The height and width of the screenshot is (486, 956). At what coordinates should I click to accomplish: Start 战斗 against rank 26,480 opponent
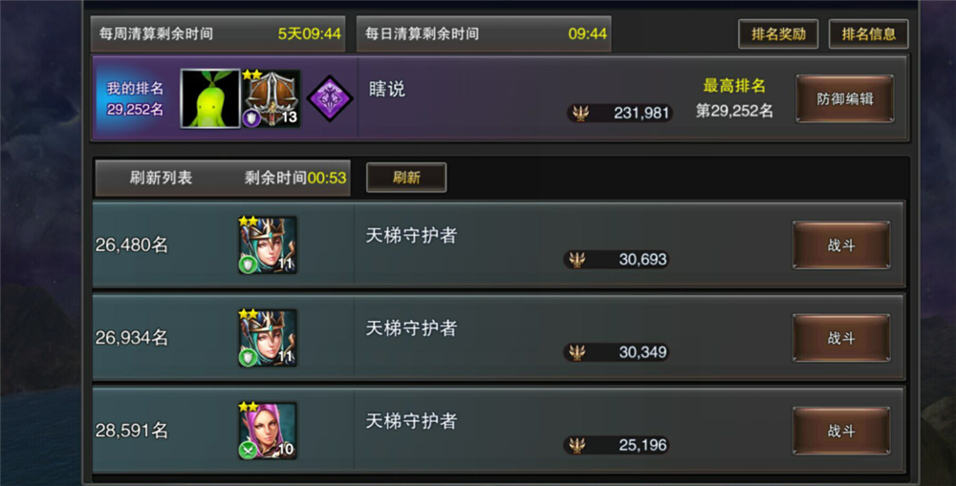(x=840, y=244)
